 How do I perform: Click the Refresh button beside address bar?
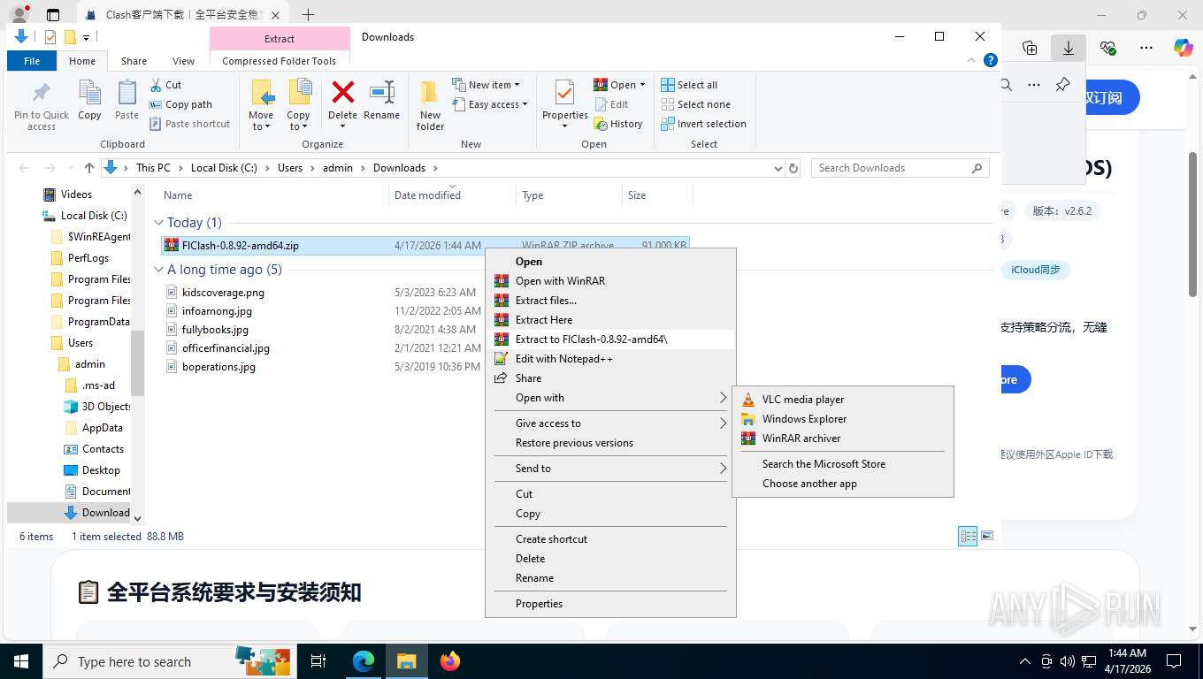[793, 168]
